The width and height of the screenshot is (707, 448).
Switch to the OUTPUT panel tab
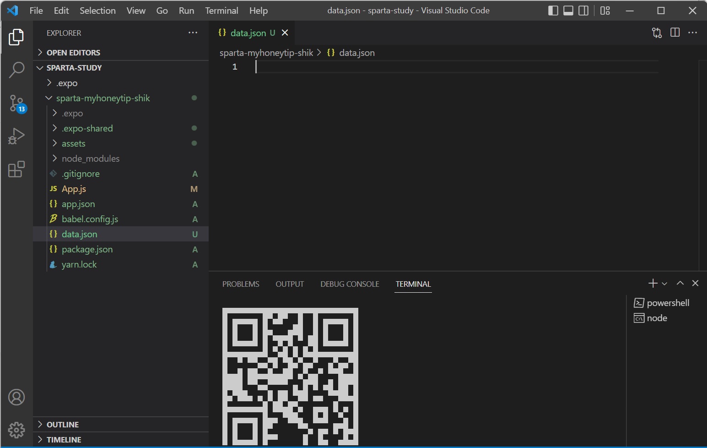[x=290, y=284]
